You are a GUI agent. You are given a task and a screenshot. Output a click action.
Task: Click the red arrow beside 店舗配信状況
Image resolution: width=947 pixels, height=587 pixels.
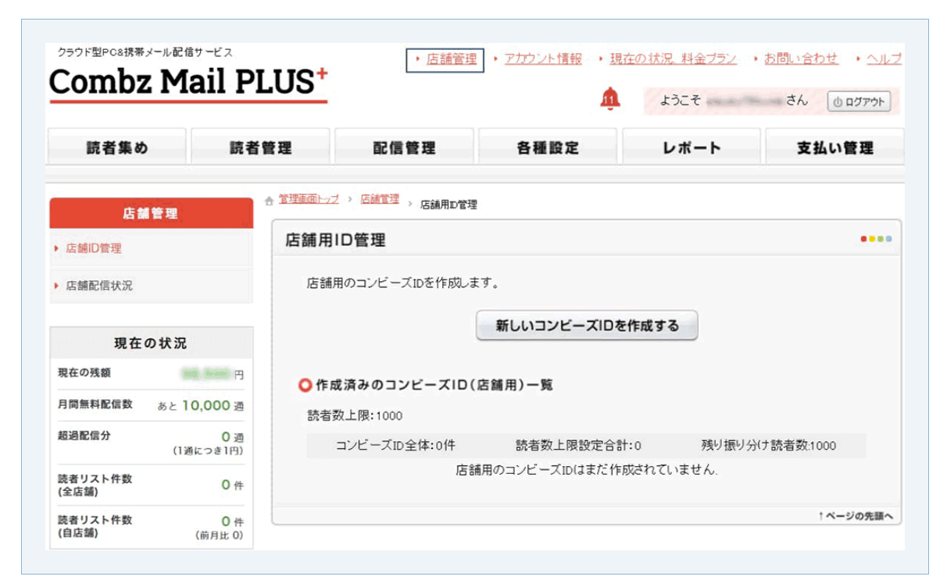click(x=57, y=285)
